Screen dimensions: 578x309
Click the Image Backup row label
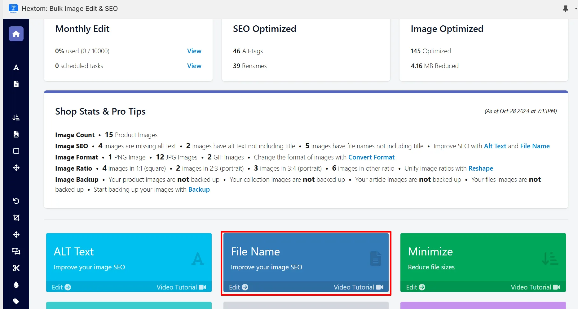tap(77, 180)
